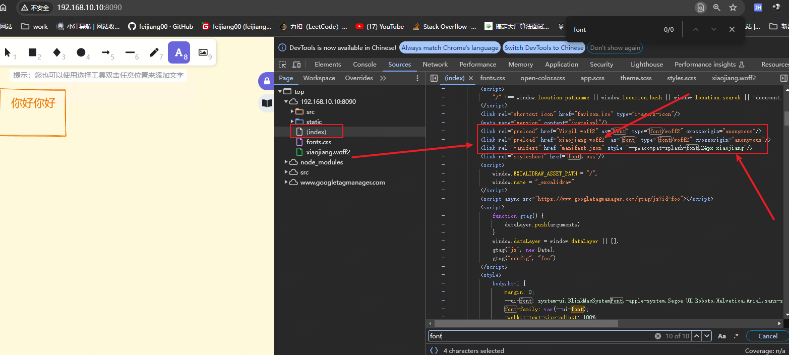Select the arrow drawing tool
Screen dimensions: 789x355
[x=106, y=52]
